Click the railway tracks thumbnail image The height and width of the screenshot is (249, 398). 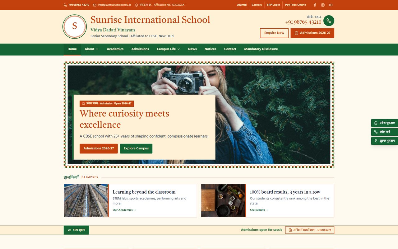click(86, 201)
